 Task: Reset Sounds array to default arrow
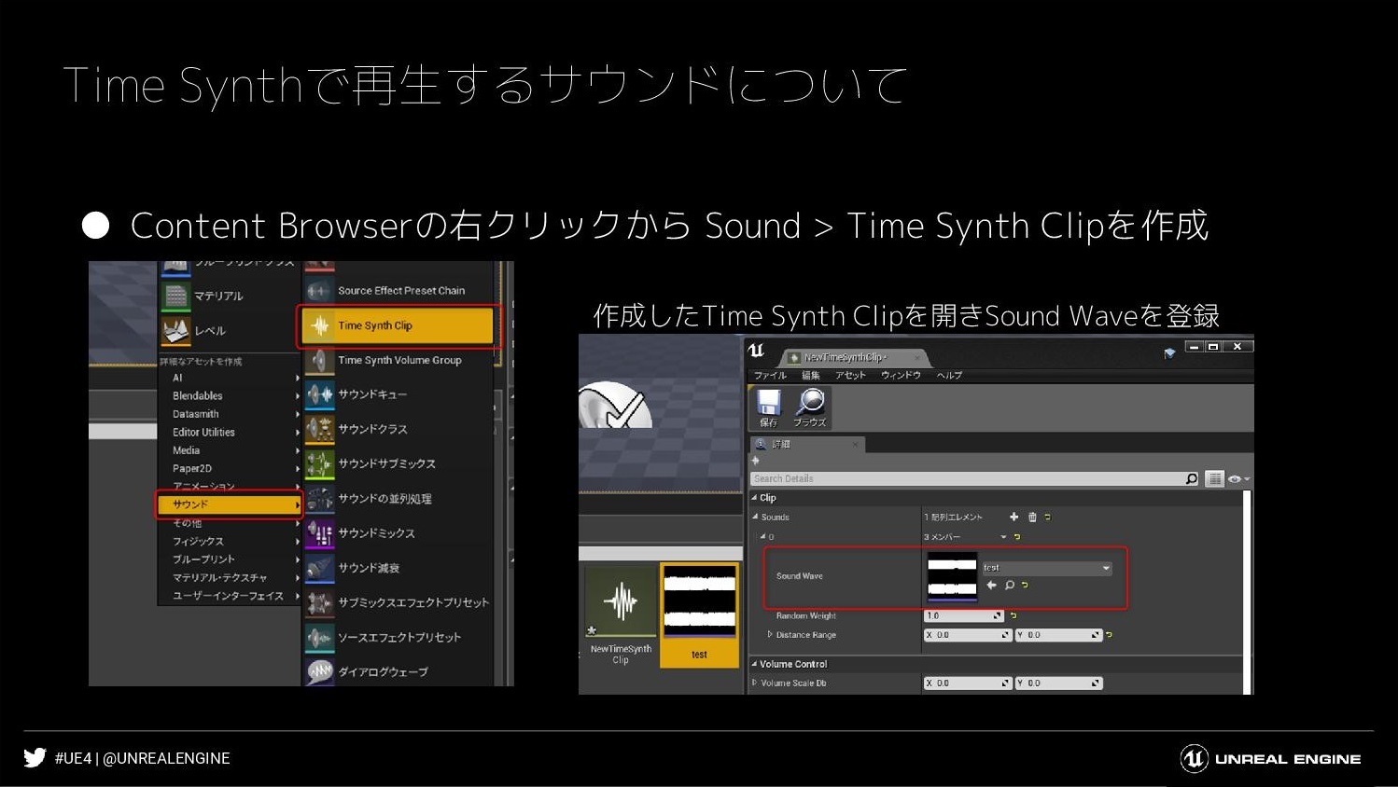[x=1047, y=517]
